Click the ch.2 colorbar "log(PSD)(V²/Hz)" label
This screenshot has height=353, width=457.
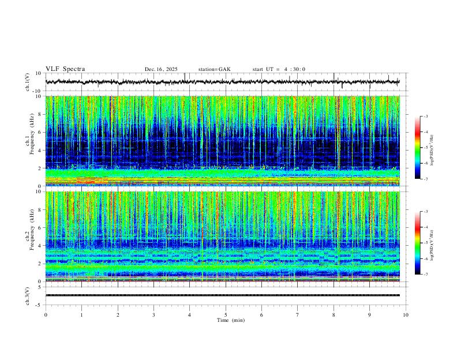point(432,245)
